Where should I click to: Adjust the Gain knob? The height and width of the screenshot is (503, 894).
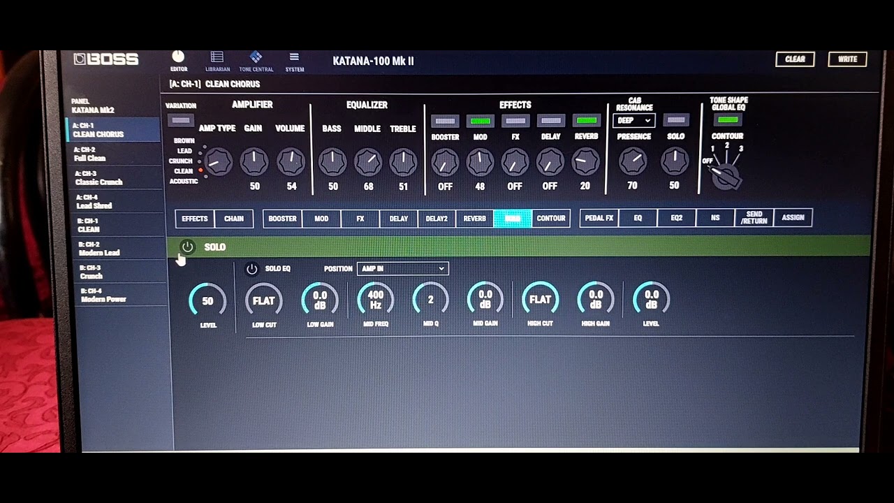pyautogui.click(x=254, y=162)
